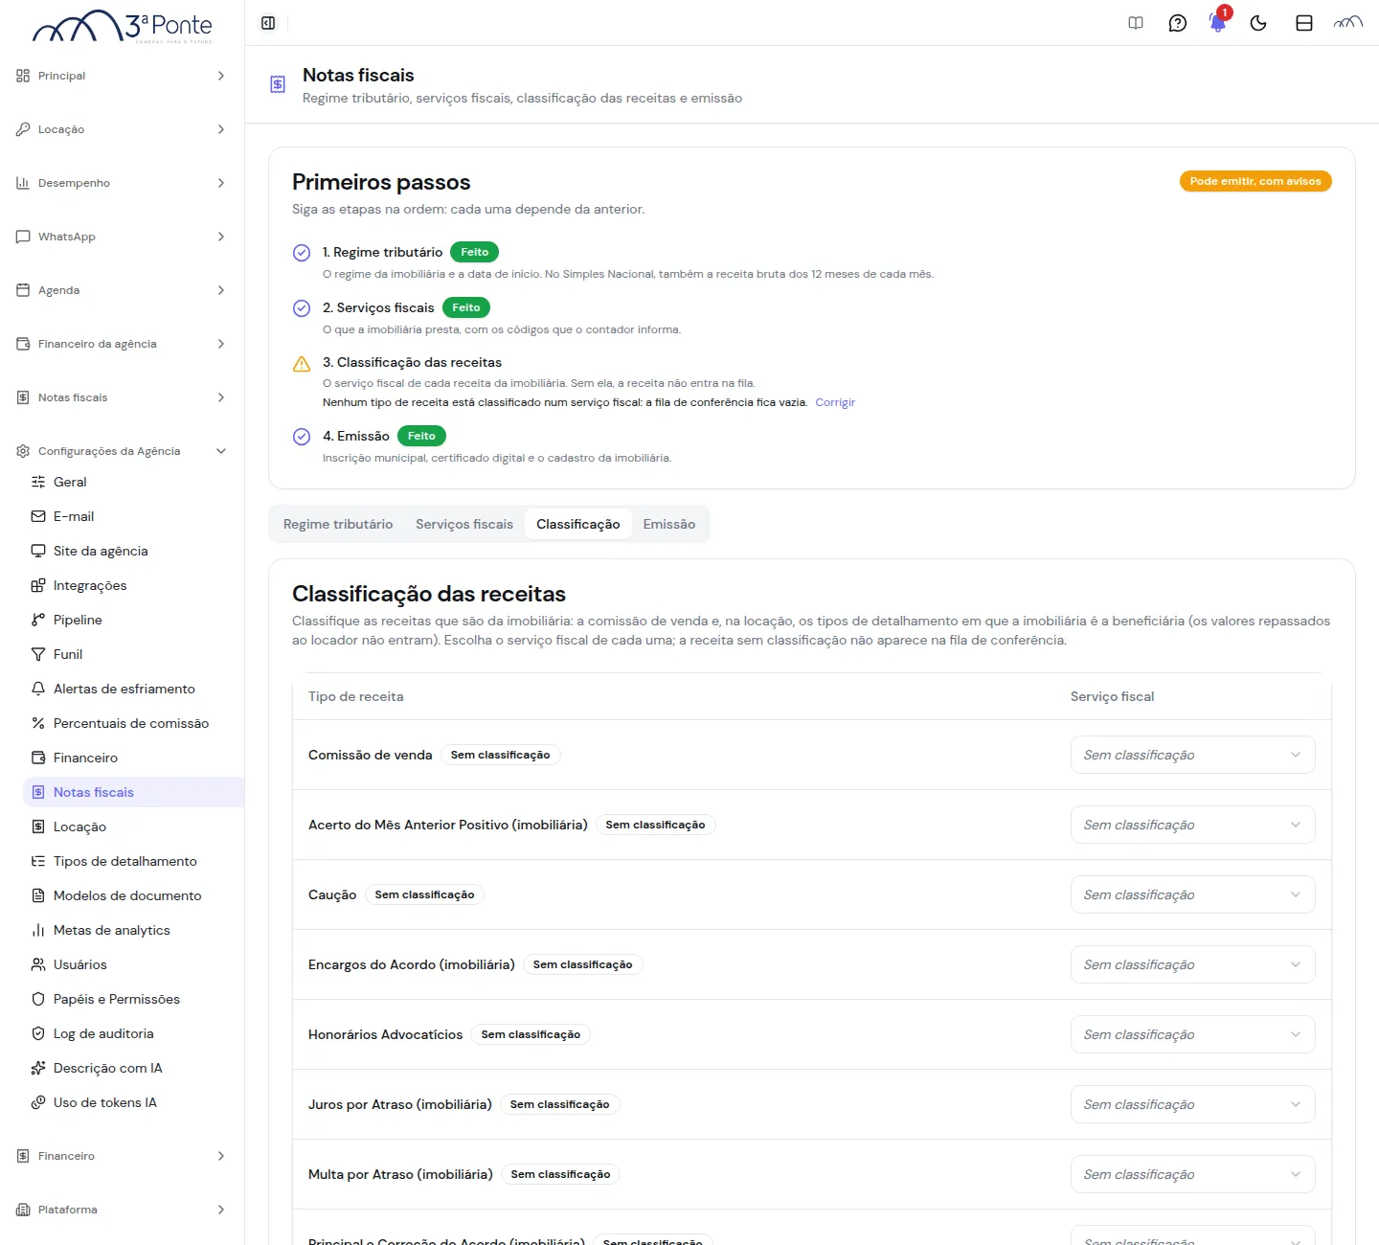Go to Site da agência settings
The height and width of the screenshot is (1245, 1379).
pyautogui.click(x=134, y=551)
